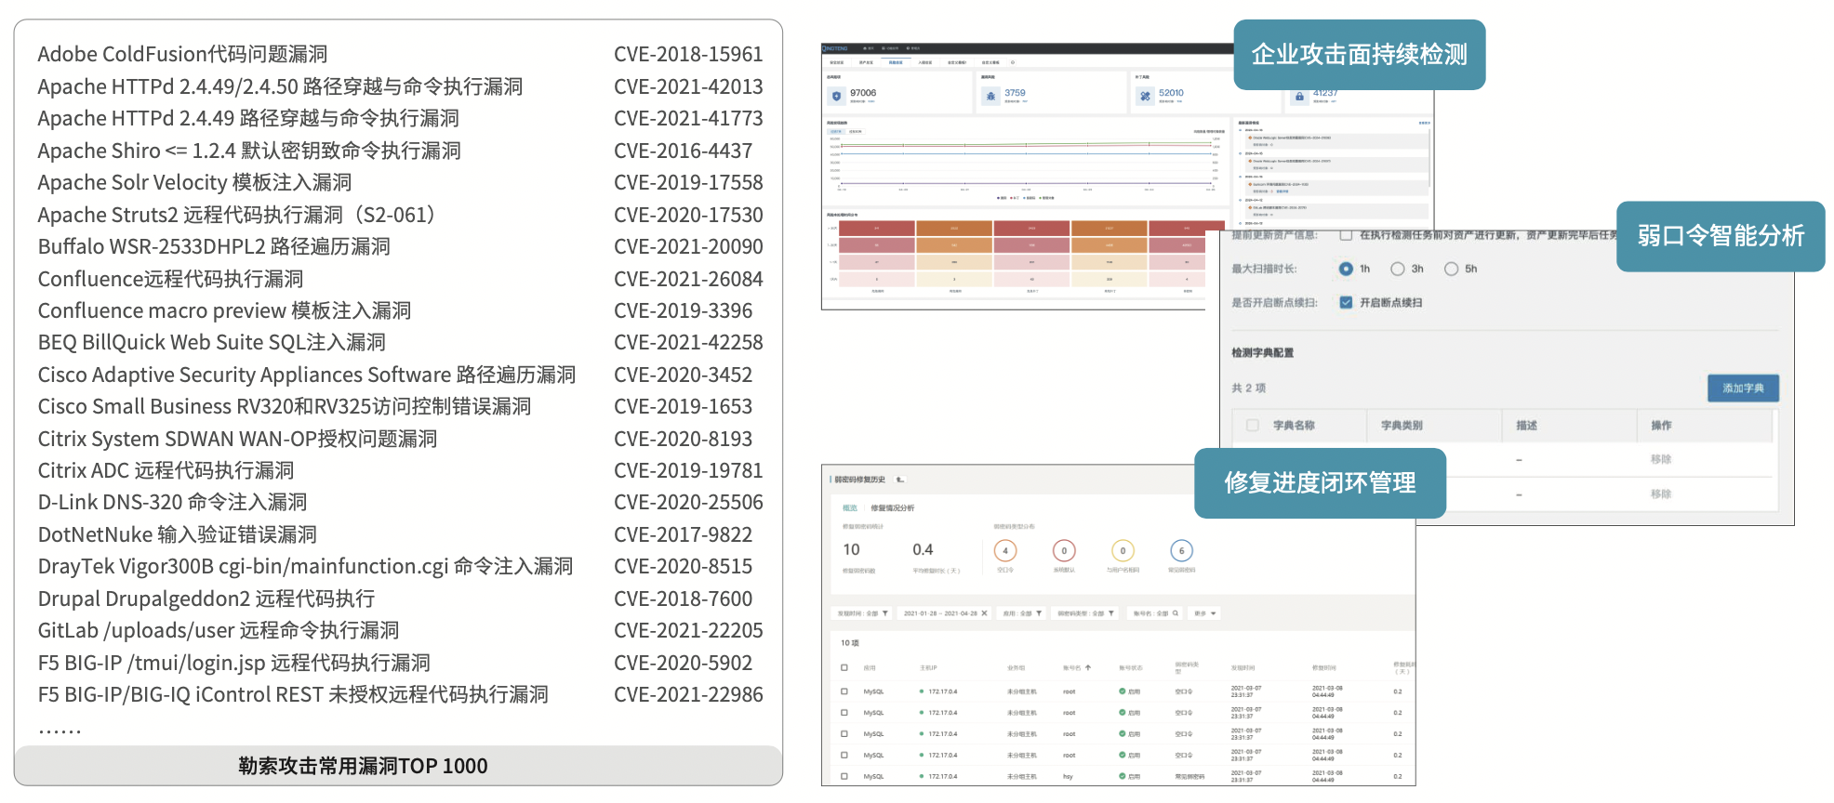Click the 字典类别 column header

click(x=1402, y=425)
